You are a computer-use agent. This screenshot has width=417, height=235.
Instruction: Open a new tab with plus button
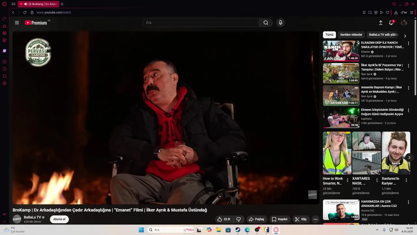click(62, 4)
